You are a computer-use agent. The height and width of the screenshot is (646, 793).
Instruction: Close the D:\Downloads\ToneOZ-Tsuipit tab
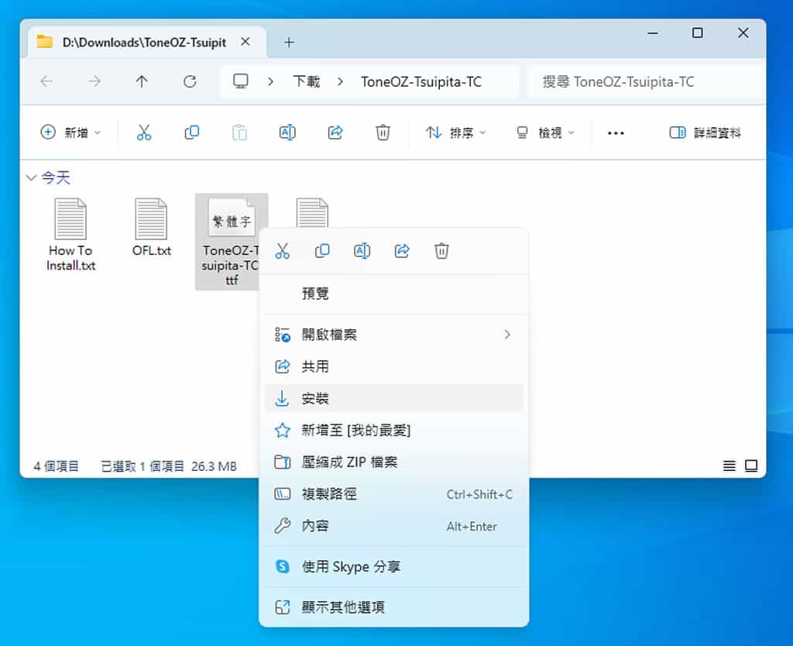pyautogui.click(x=245, y=42)
